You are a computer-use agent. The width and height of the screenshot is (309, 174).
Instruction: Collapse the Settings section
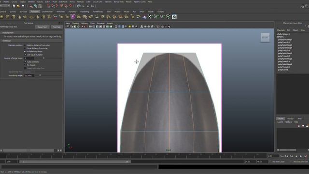31,41
